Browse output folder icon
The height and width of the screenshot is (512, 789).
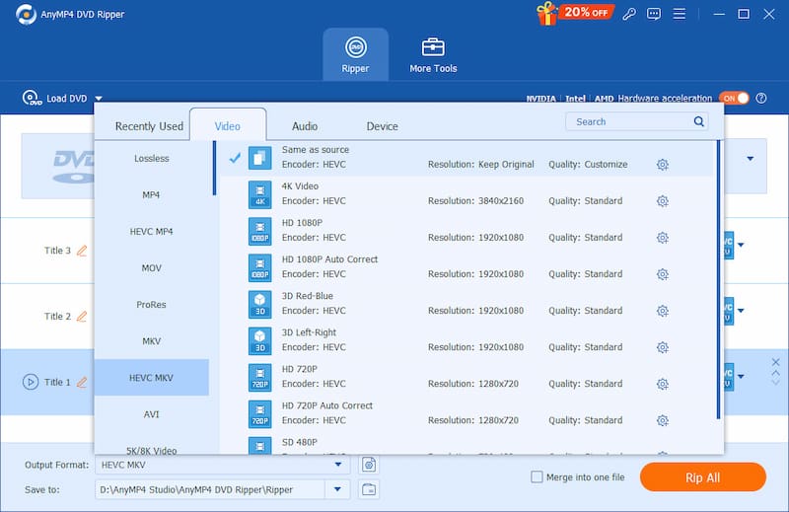[x=369, y=489]
